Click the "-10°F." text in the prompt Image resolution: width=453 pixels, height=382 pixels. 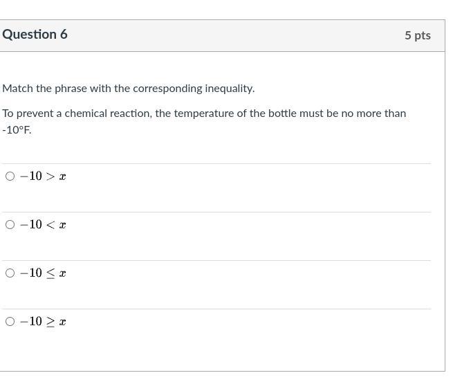pos(17,130)
